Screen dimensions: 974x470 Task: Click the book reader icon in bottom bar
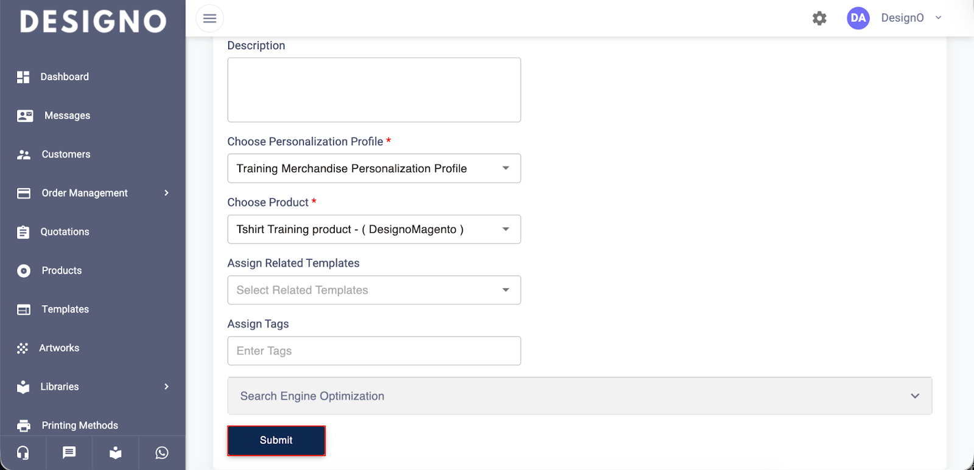point(116,453)
